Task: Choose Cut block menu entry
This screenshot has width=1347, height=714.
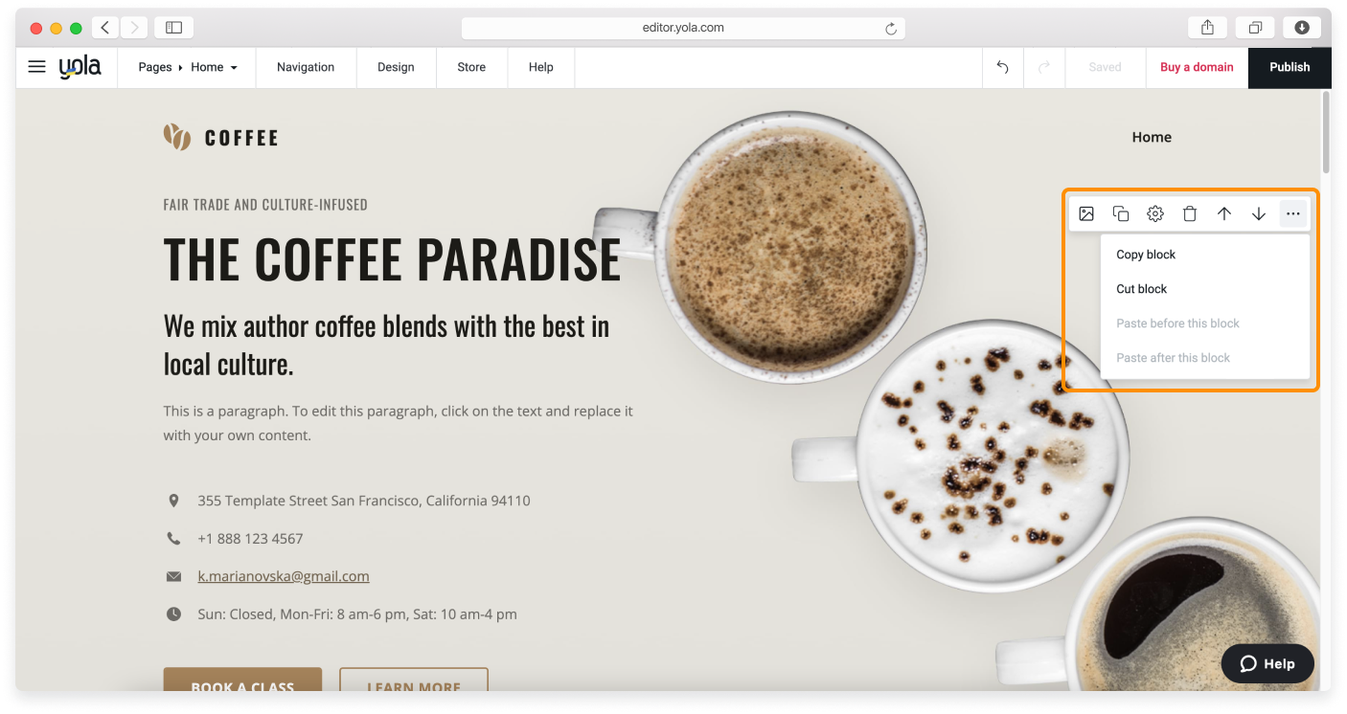Action: click(x=1142, y=289)
